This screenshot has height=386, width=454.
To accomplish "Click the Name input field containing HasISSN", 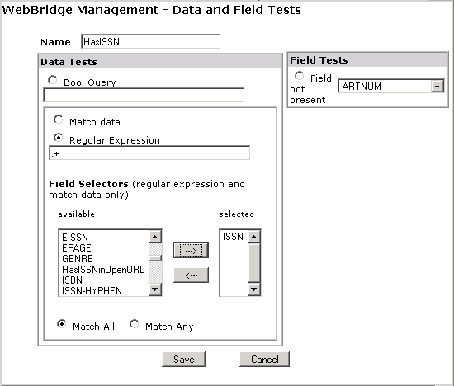I will 150,42.
